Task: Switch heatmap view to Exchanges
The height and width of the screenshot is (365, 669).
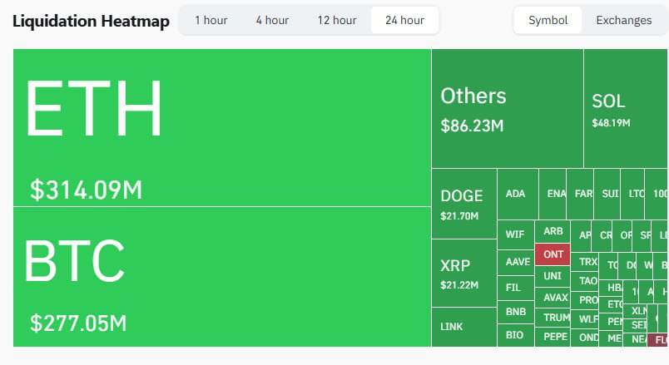Action: click(624, 20)
